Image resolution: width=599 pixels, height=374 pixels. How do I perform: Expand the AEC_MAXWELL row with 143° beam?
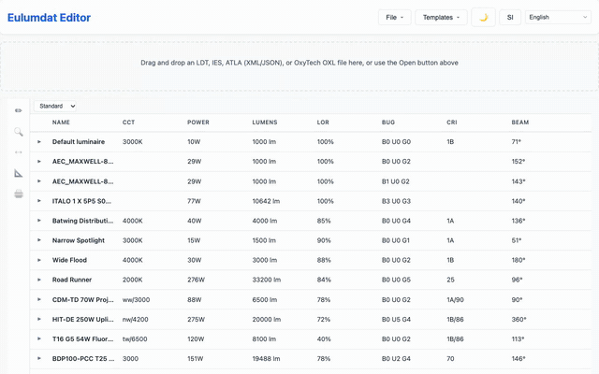tap(39, 181)
